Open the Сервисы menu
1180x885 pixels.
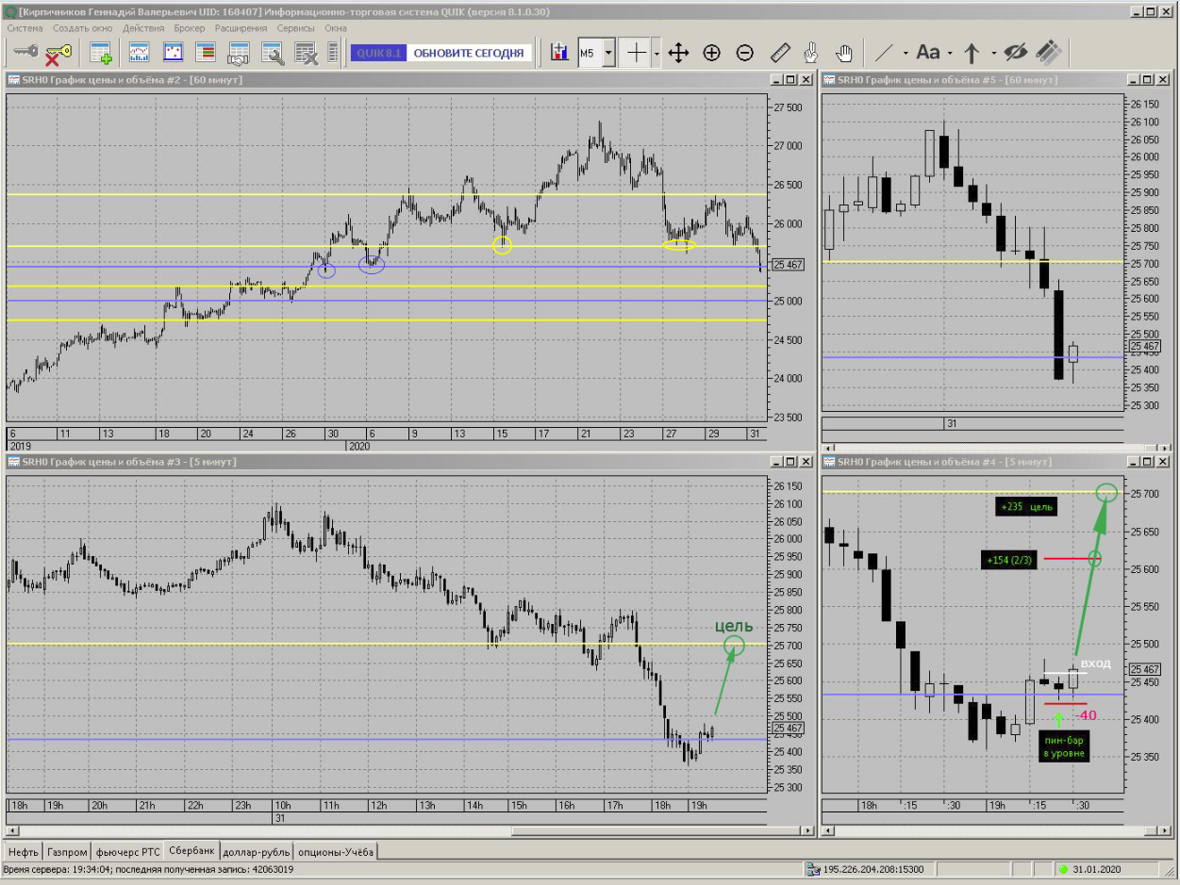point(296,28)
